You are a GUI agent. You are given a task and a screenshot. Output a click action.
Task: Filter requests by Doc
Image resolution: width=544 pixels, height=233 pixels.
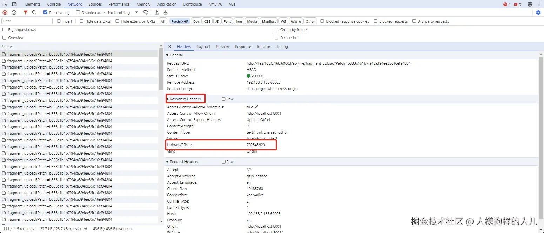click(x=196, y=21)
